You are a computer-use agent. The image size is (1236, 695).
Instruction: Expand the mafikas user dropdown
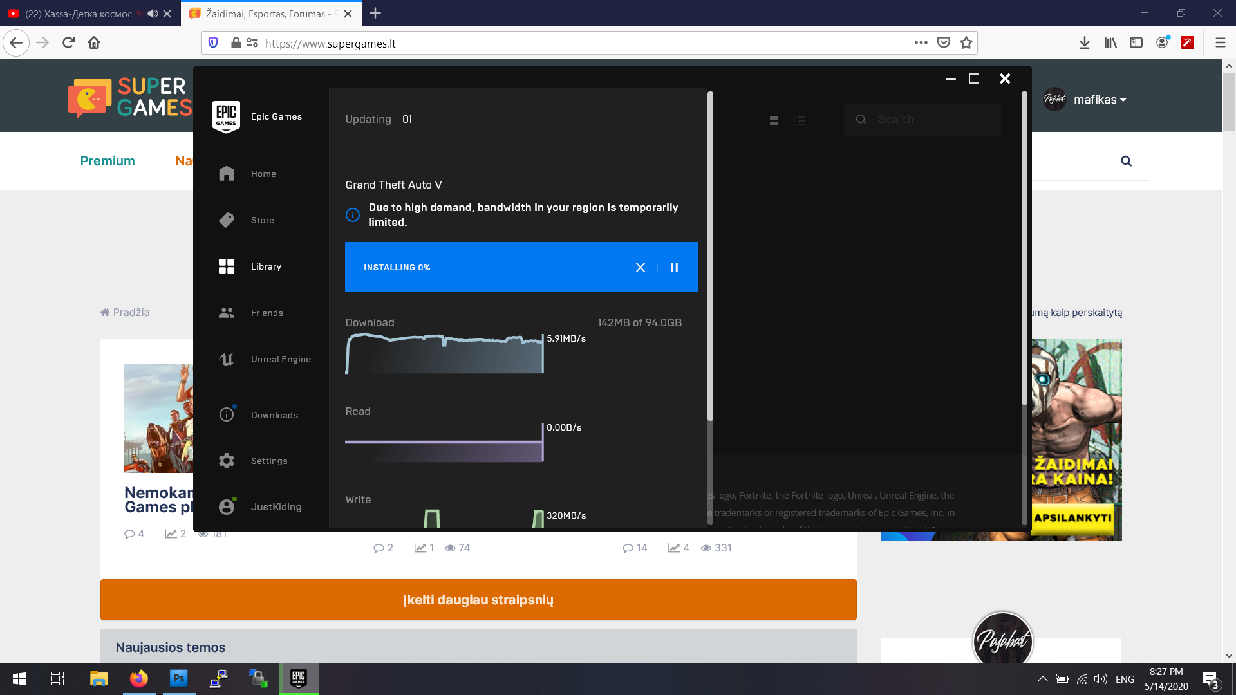1100,100
